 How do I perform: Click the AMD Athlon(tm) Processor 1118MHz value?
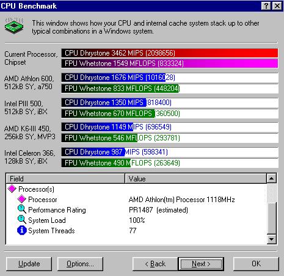[x=181, y=200]
